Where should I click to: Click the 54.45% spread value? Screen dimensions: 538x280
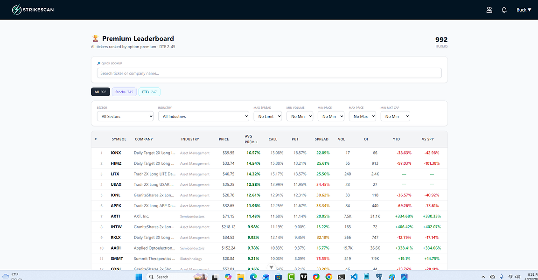323,185
